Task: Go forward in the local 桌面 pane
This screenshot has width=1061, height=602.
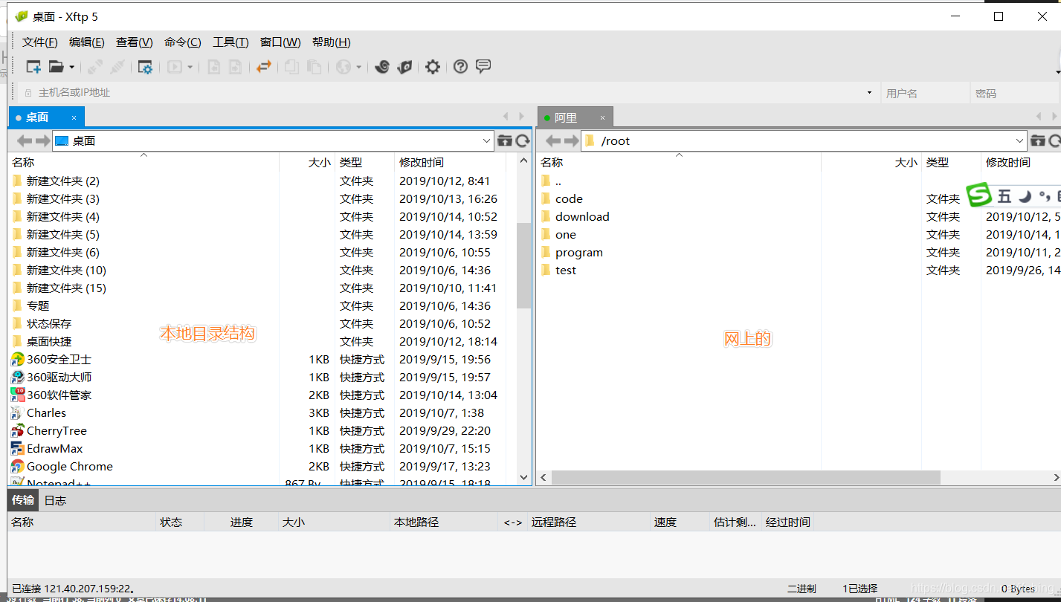Action: click(42, 140)
